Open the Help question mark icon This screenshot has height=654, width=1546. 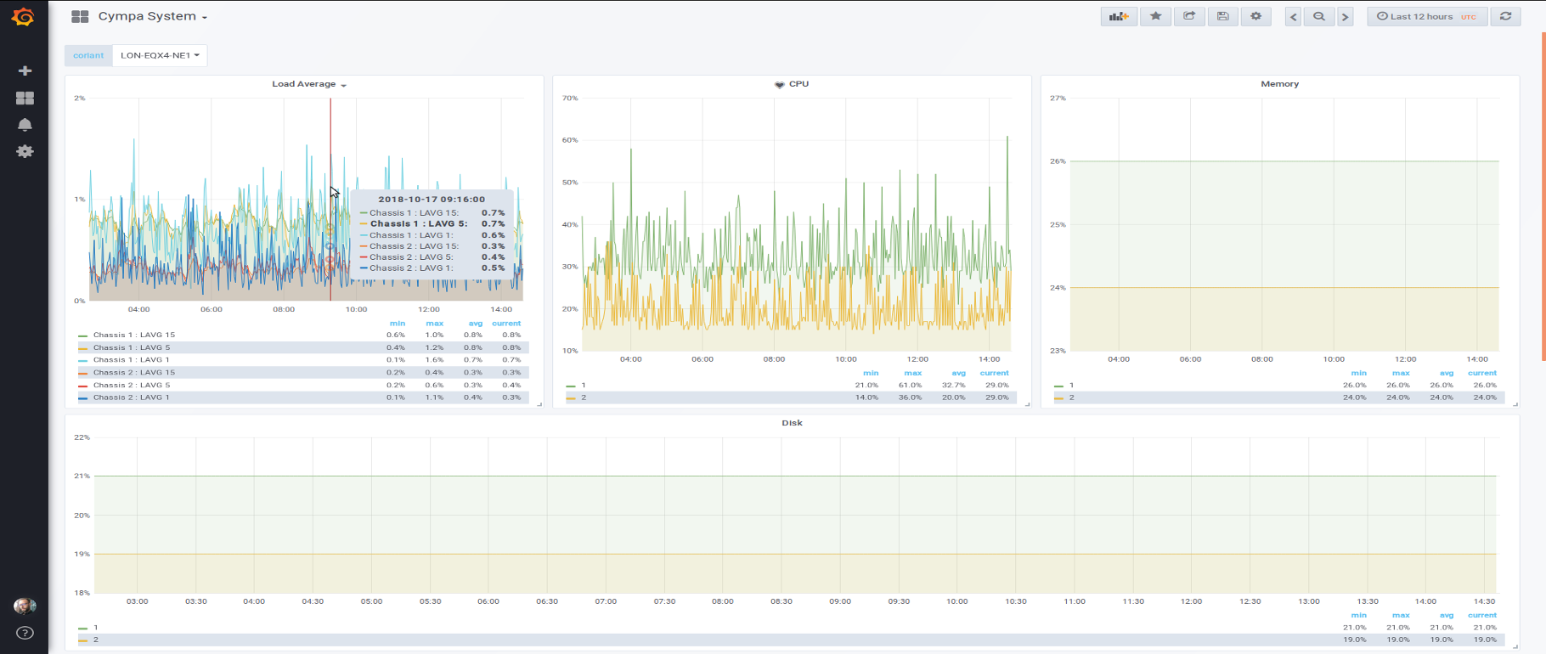coord(25,633)
